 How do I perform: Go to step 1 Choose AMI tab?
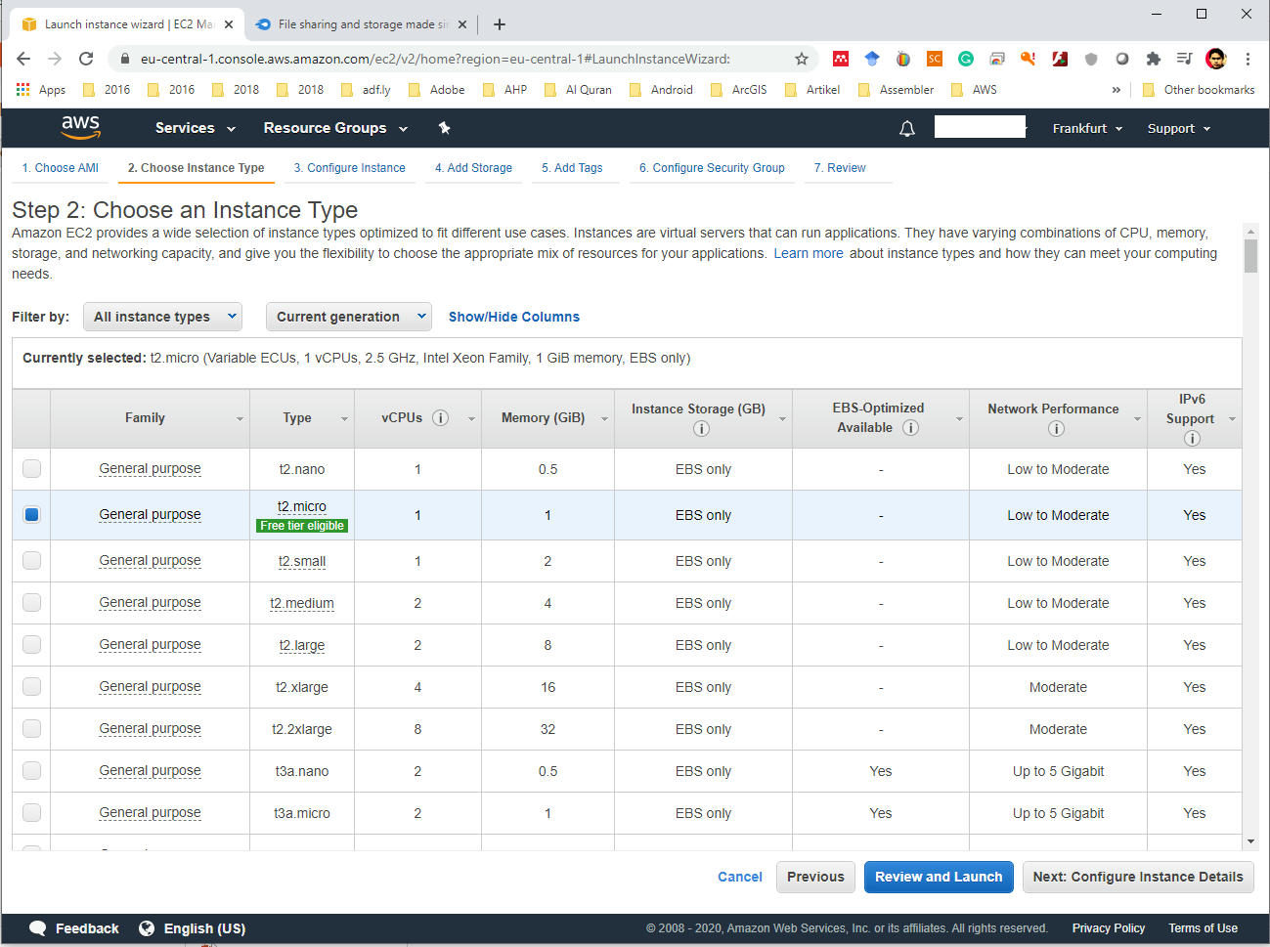tap(61, 168)
